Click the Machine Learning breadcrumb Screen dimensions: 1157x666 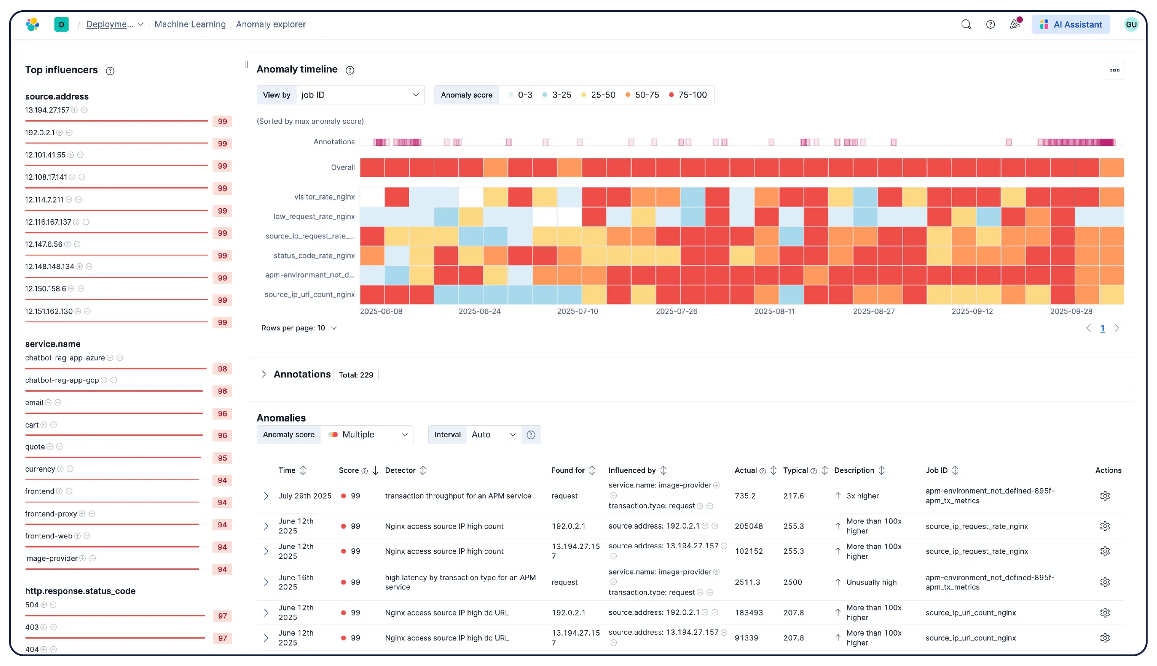pos(190,24)
